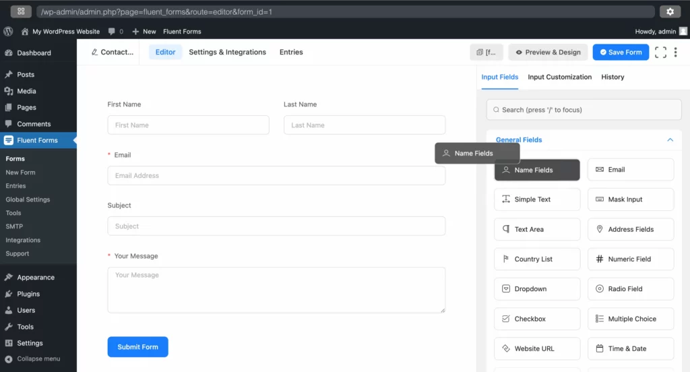The width and height of the screenshot is (690, 372).
Task: Open Fluent Forms in admin bar
Action: click(x=182, y=31)
